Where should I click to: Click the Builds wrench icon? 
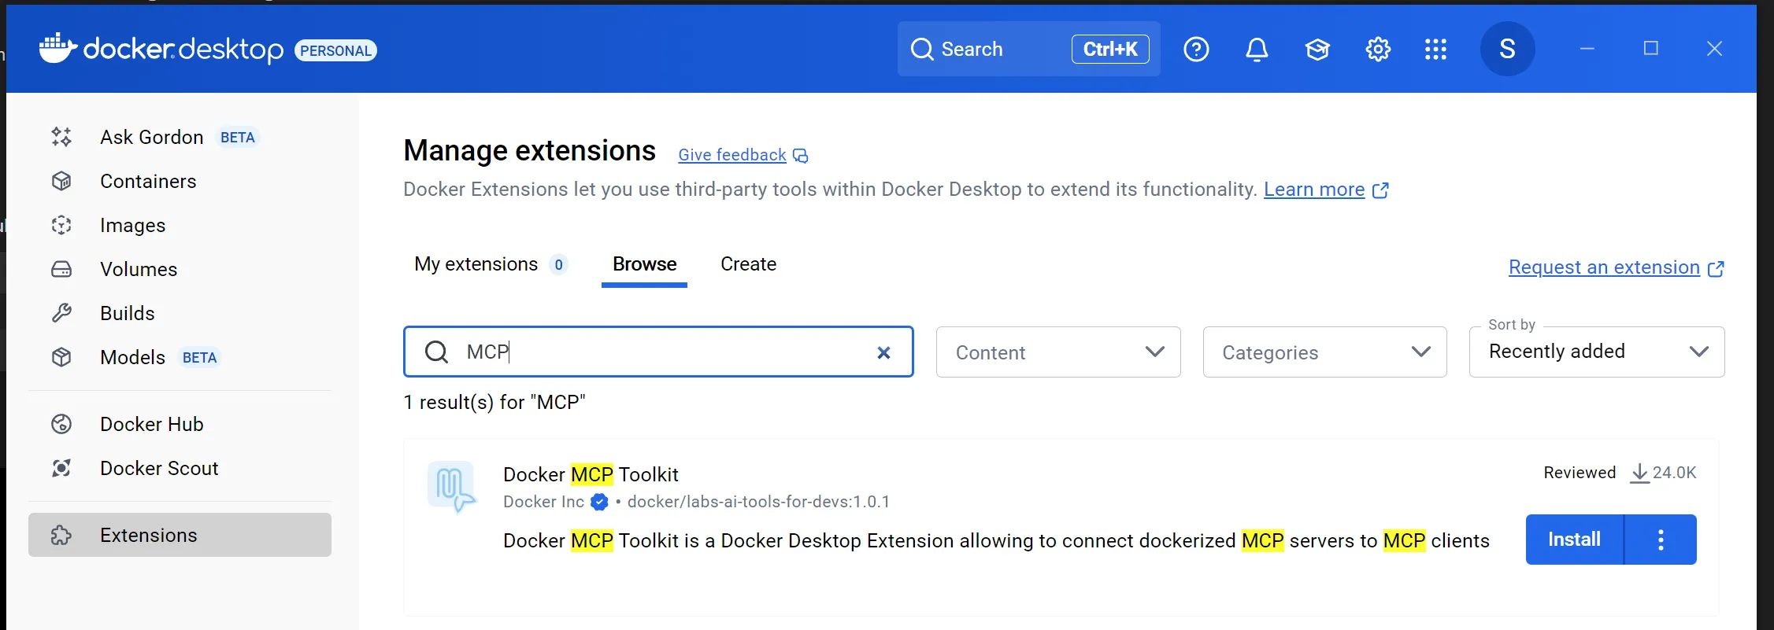tap(61, 313)
